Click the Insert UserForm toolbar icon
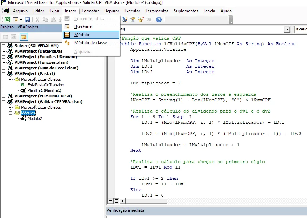The image size is (307, 218). click(15, 20)
